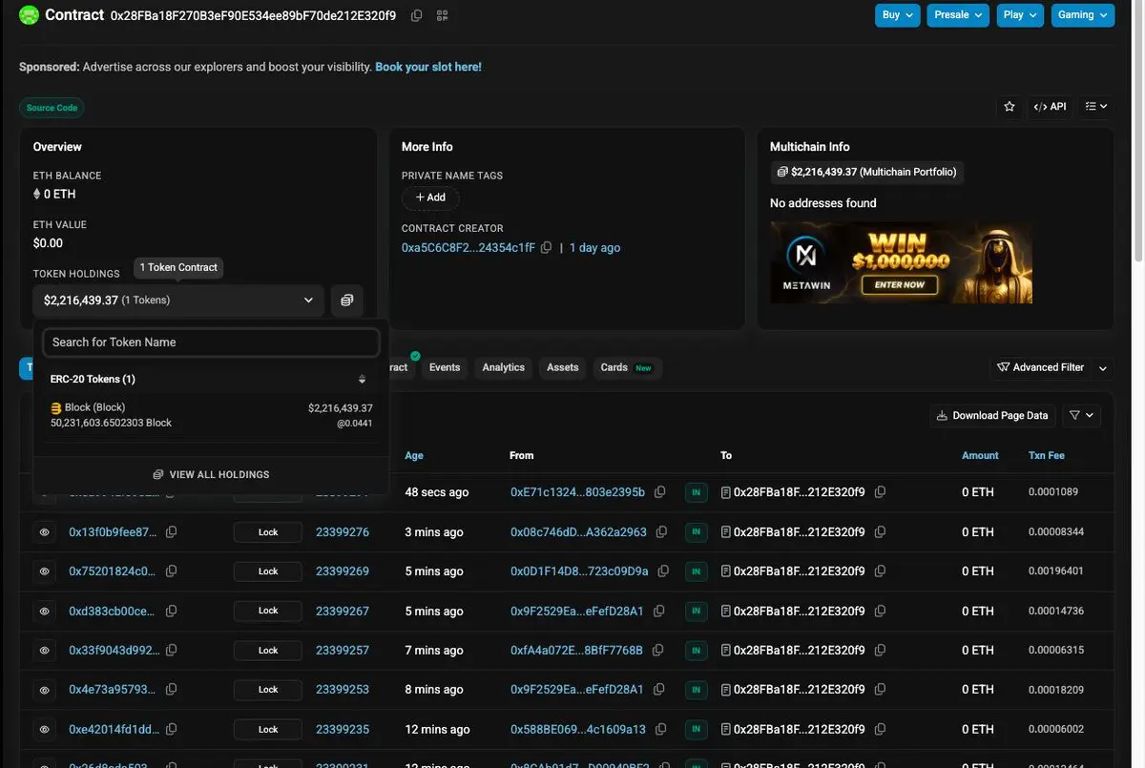The width and height of the screenshot is (1145, 768).
Task: Download Page Data
Action: [992, 416]
